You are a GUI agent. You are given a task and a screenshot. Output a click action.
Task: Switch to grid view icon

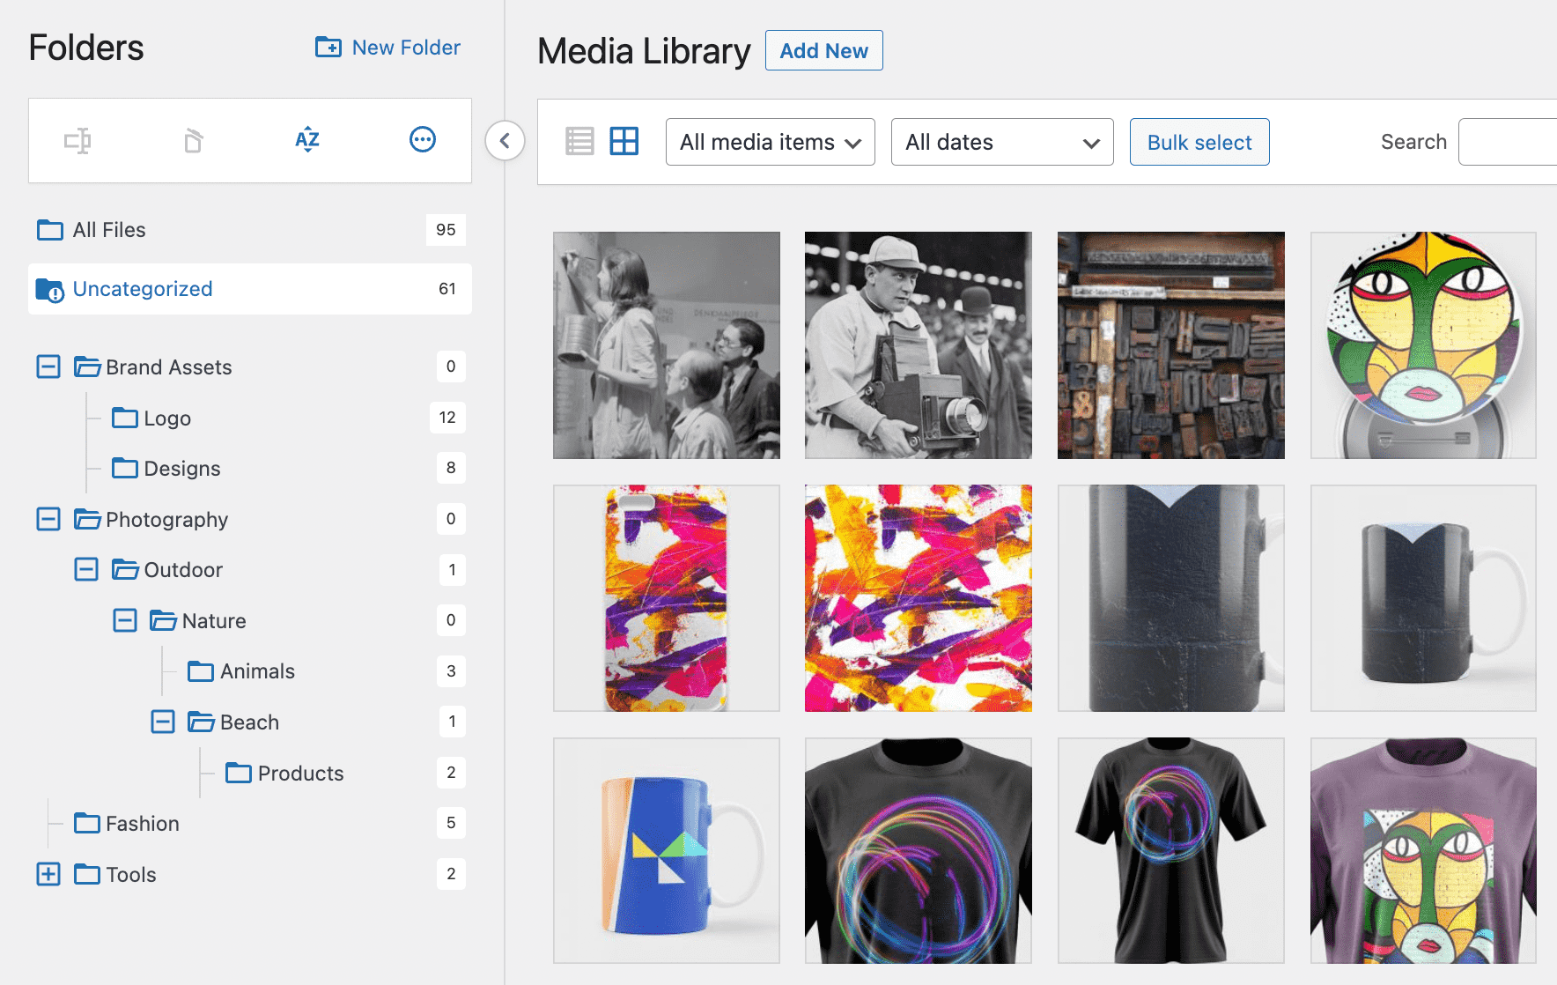point(624,142)
